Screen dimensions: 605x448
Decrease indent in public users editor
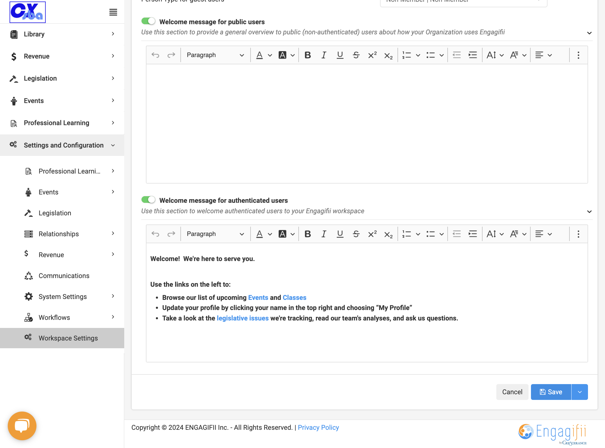click(457, 55)
